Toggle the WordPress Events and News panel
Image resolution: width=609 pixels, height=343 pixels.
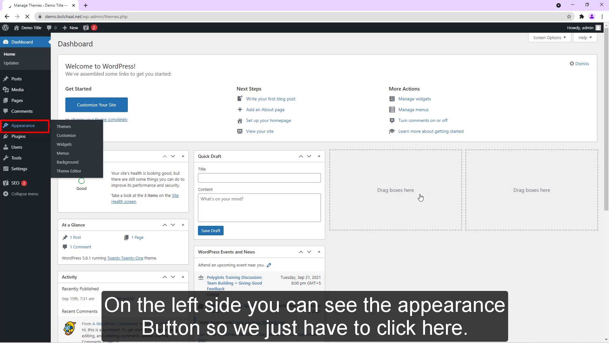click(319, 252)
